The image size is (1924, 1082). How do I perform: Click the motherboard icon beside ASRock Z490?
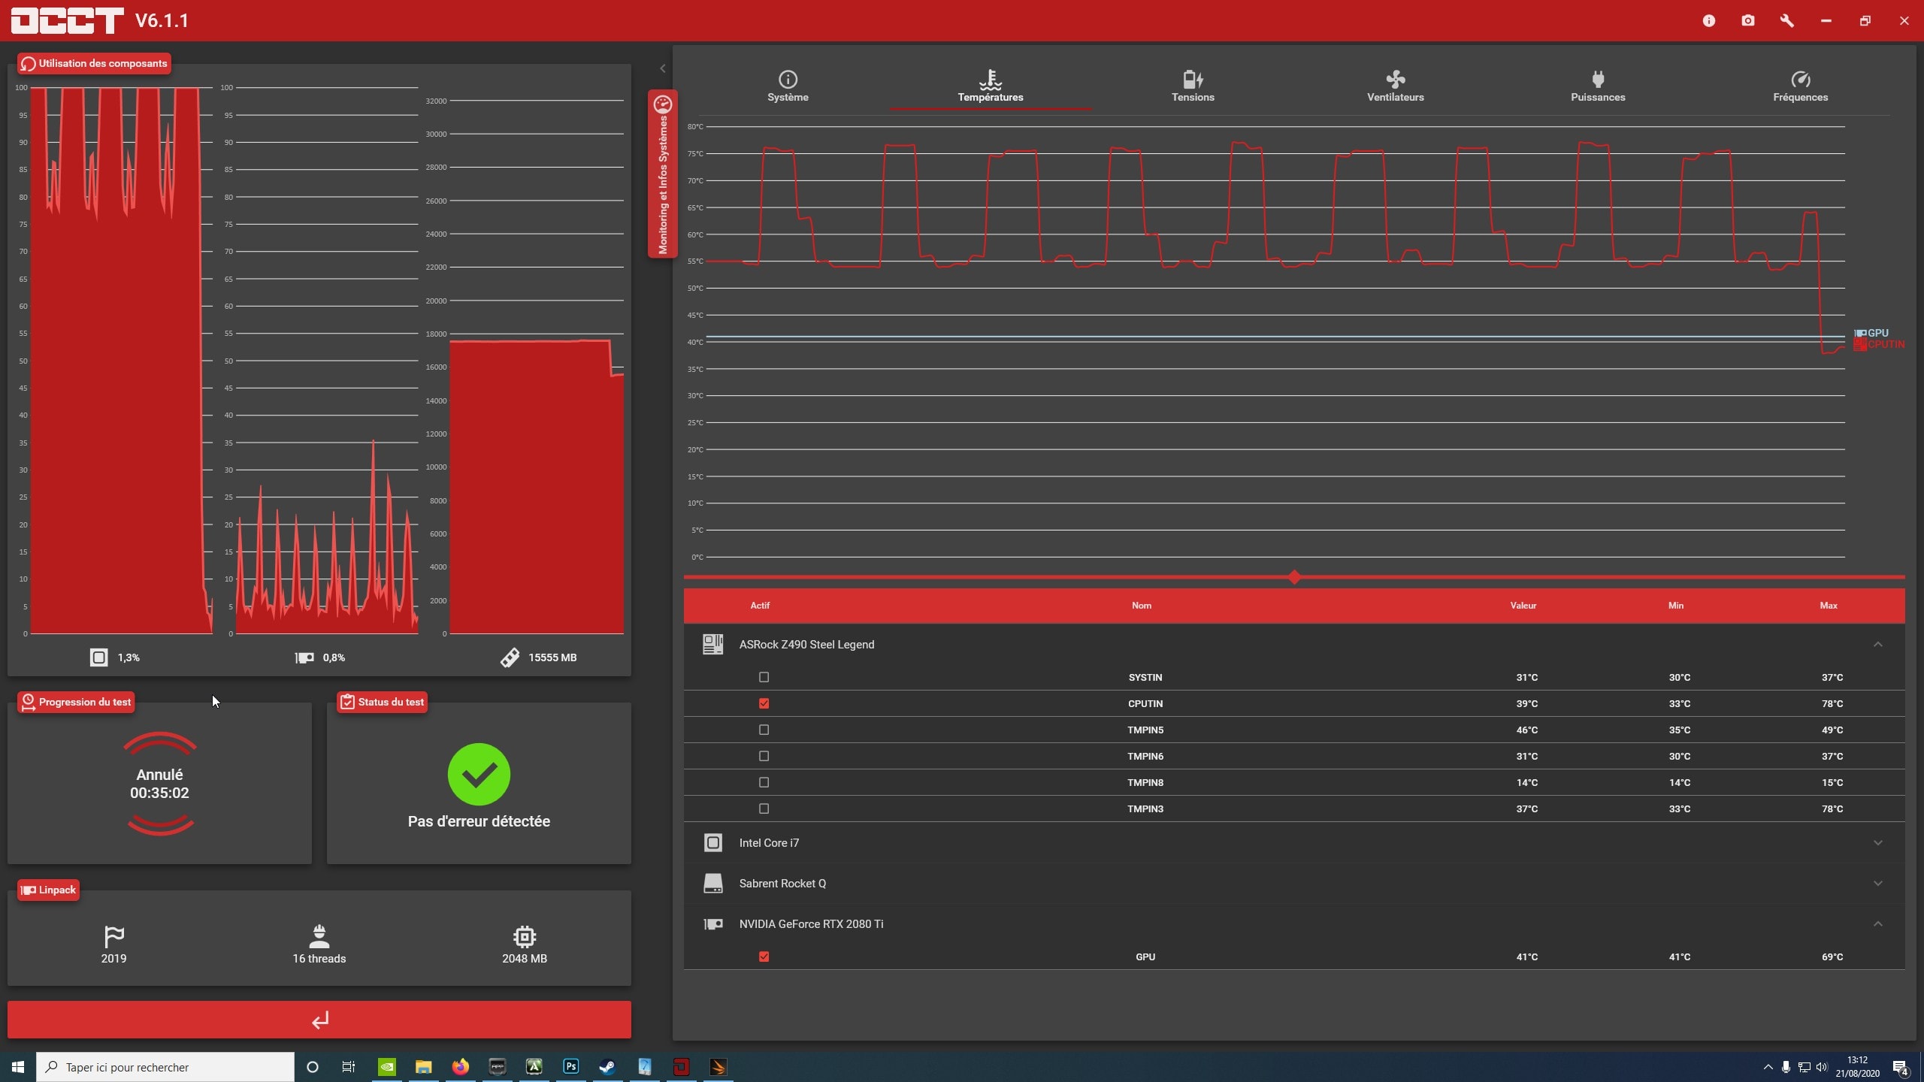pyautogui.click(x=712, y=644)
